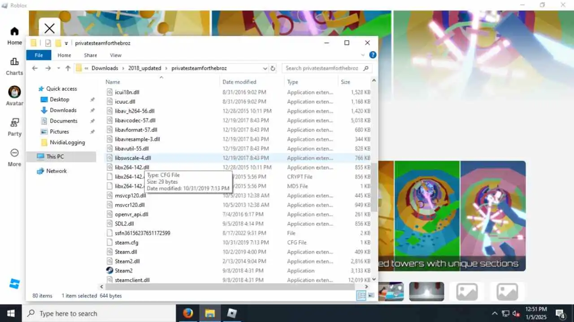The image size is (574, 322).
Task: Open the NvidiaLogging folder in navigation pane
Action: [67, 142]
